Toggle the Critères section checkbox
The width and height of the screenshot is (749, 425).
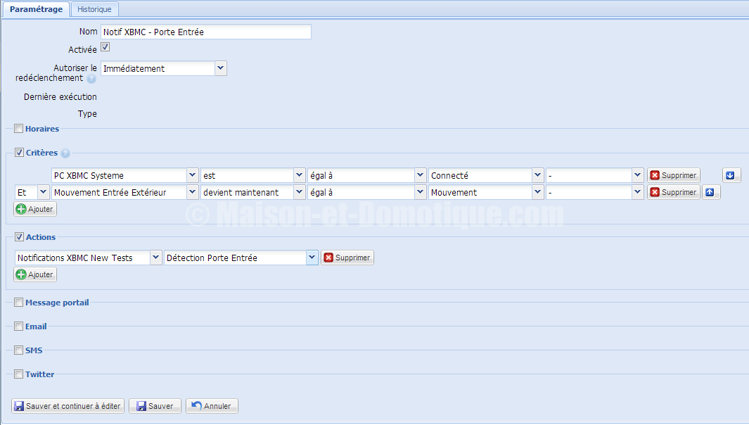tap(19, 153)
